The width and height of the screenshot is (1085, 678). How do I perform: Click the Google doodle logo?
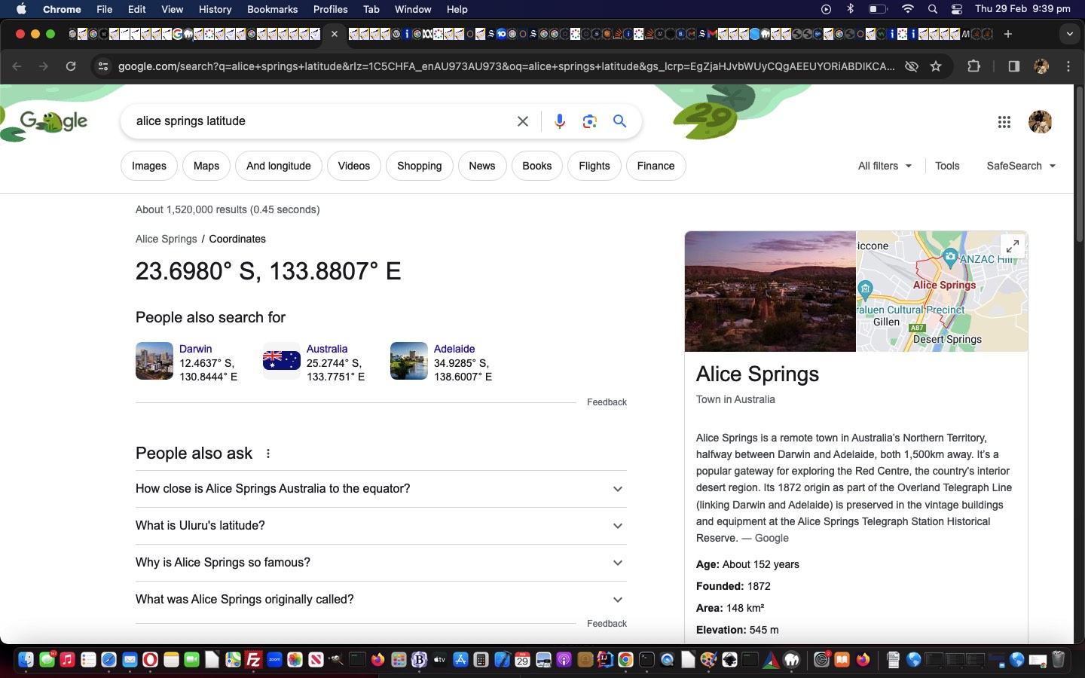[53, 122]
